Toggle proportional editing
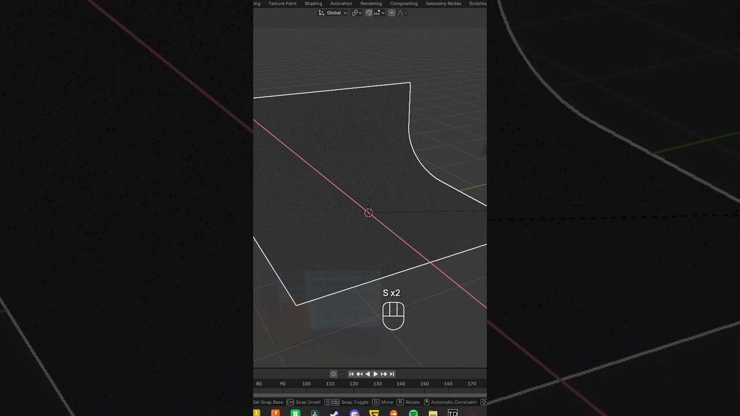740x416 pixels. click(392, 13)
